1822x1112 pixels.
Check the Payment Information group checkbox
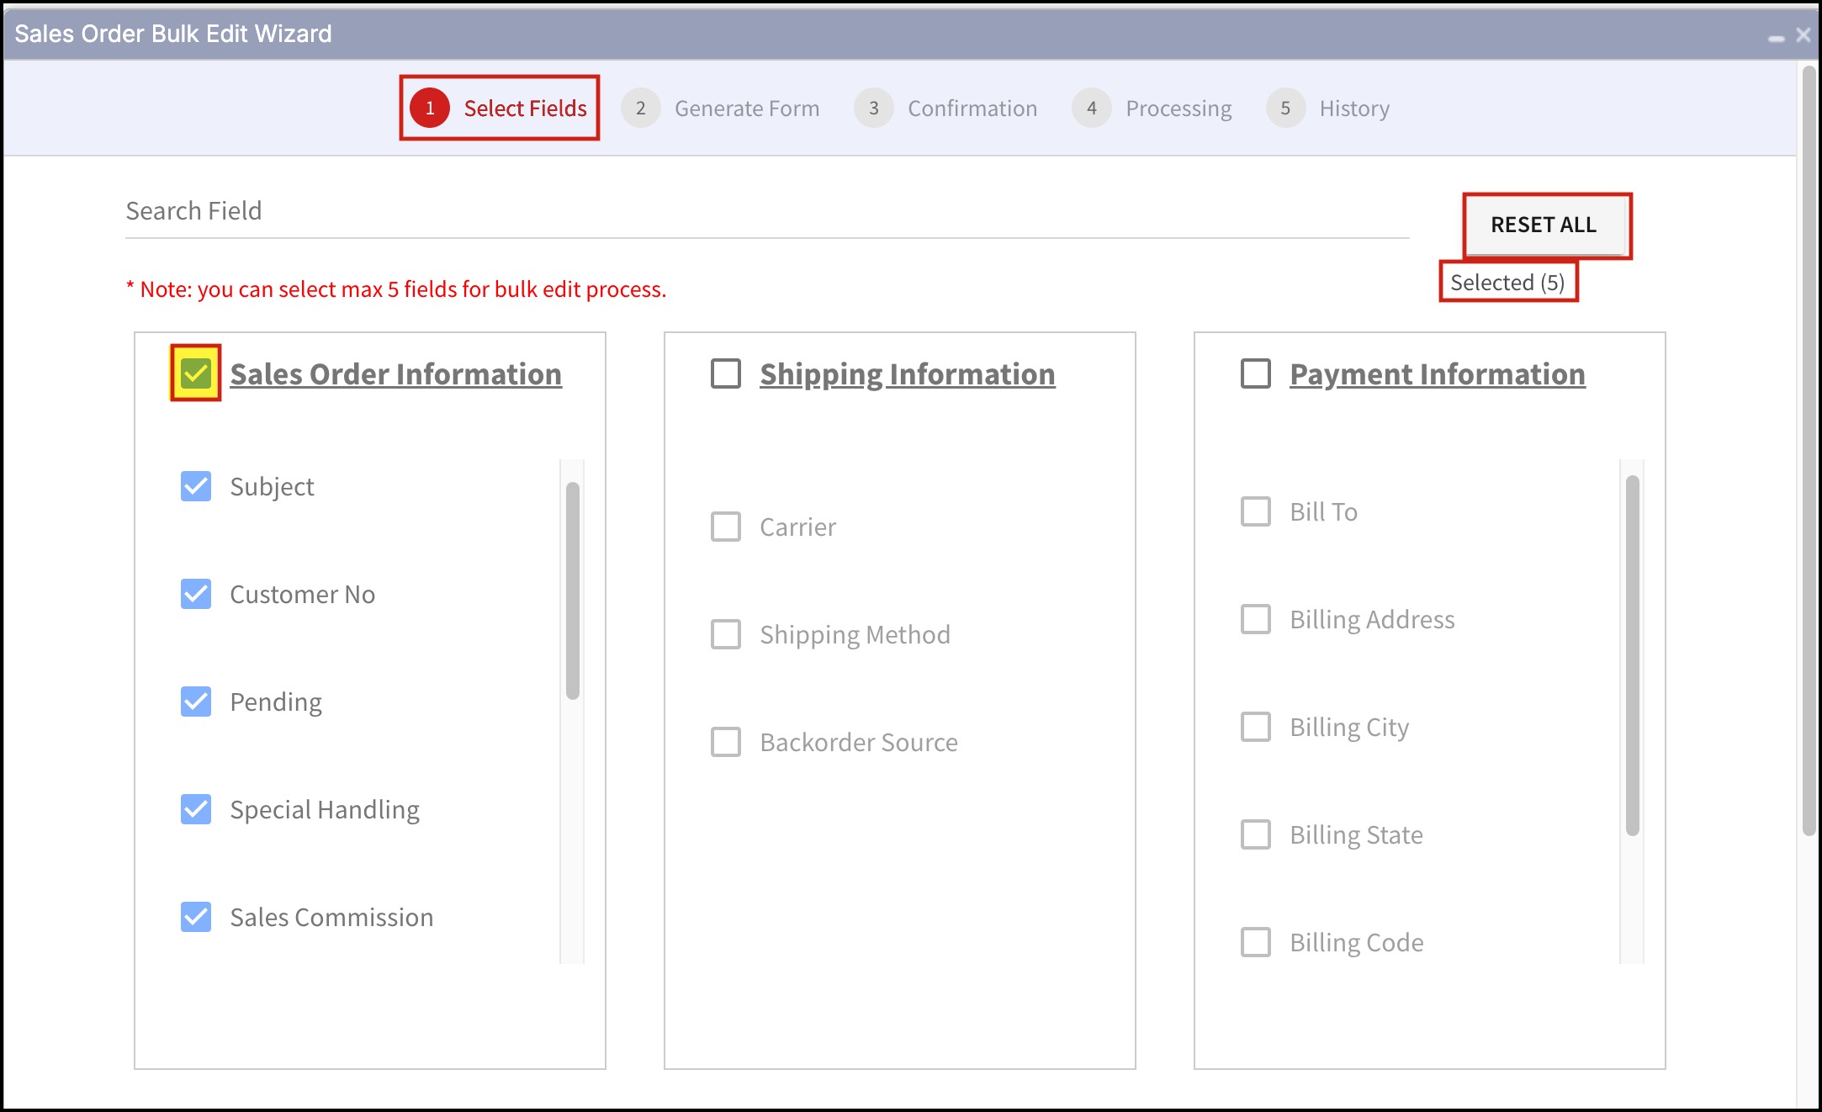click(x=1255, y=373)
